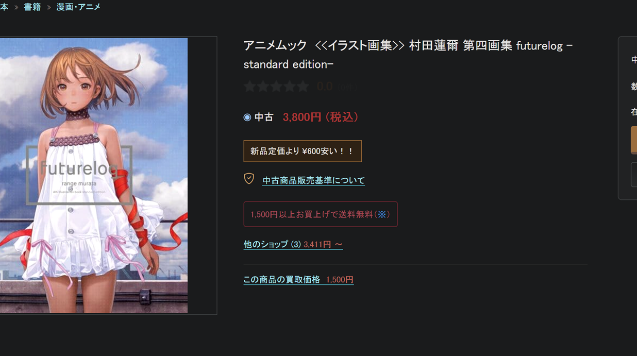Click the second rating star

pyautogui.click(x=263, y=87)
